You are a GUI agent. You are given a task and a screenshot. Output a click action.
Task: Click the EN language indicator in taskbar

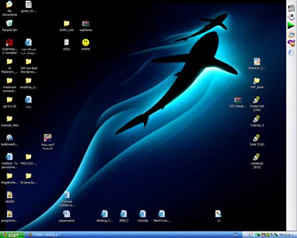tap(235, 235)
